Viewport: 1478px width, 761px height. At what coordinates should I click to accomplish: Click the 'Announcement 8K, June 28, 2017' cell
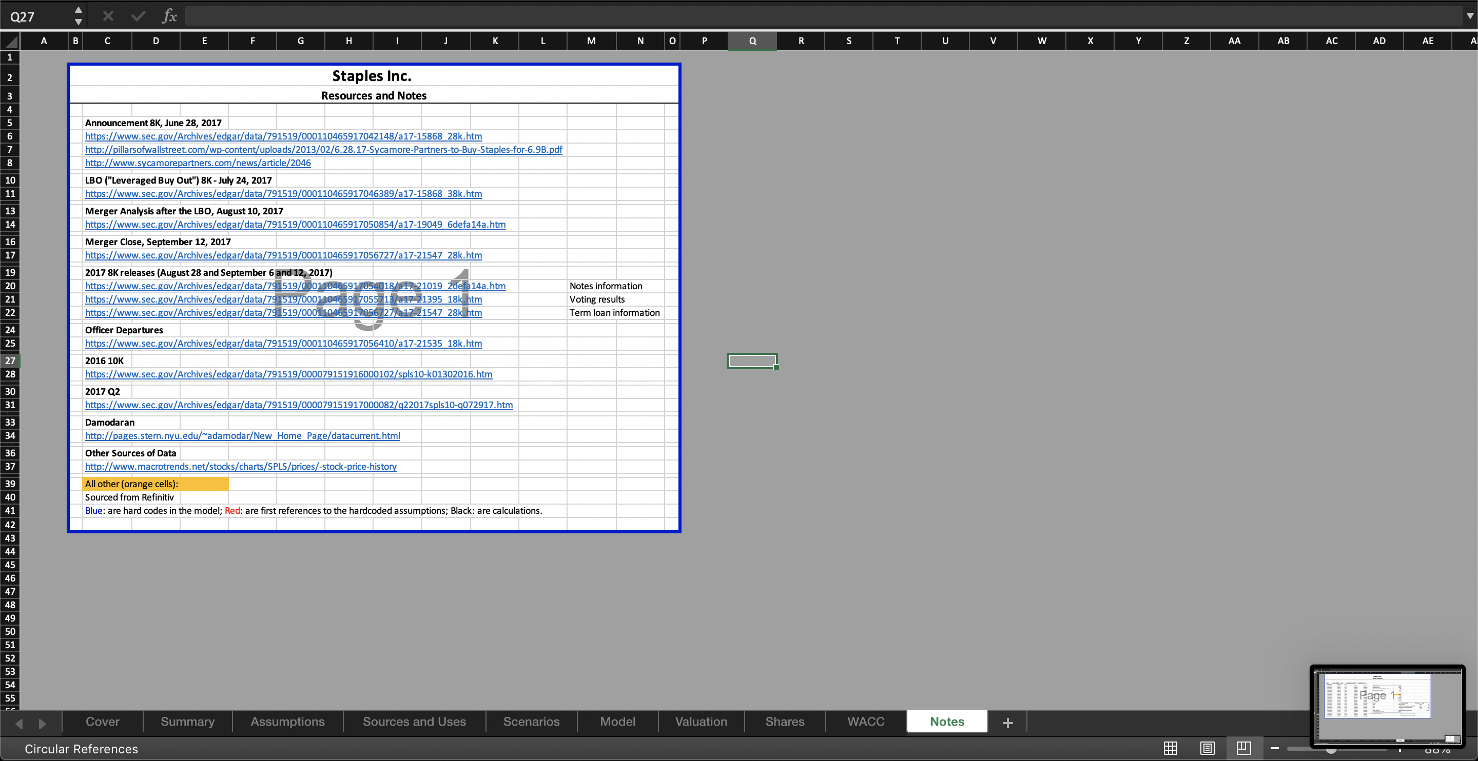click(x=153, y=123)
